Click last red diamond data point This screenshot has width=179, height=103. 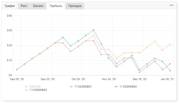coord(170,64)
